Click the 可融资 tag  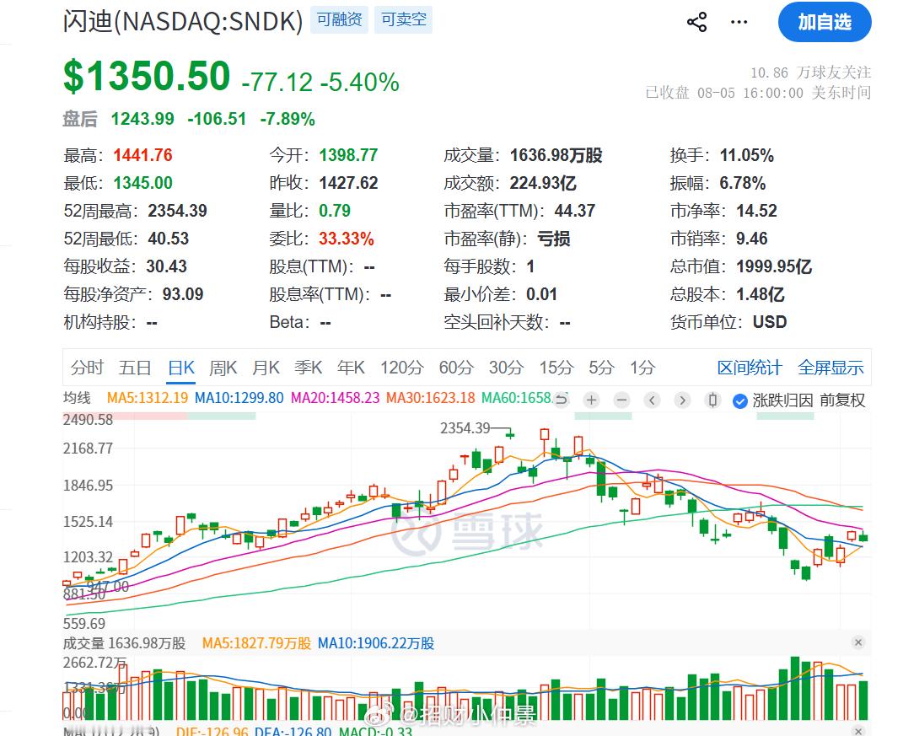pyautogui.click(x=339, y=19)
